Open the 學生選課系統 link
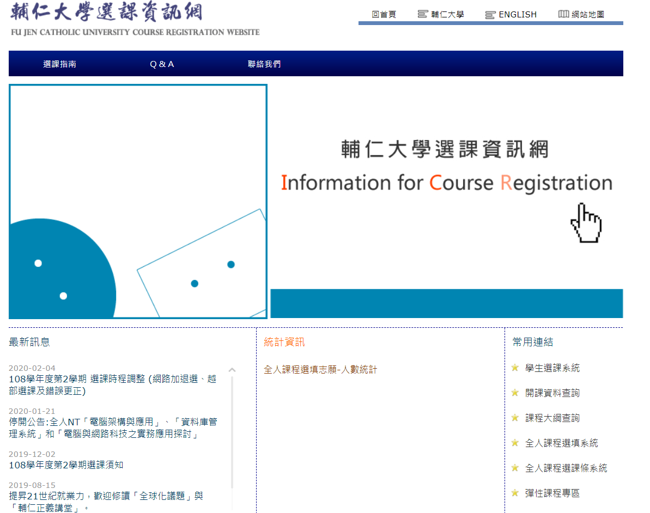650x513 pixels. (x=552, y=368)
